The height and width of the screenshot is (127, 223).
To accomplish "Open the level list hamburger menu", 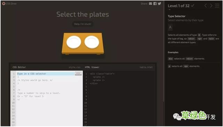I will click(217, 6).
